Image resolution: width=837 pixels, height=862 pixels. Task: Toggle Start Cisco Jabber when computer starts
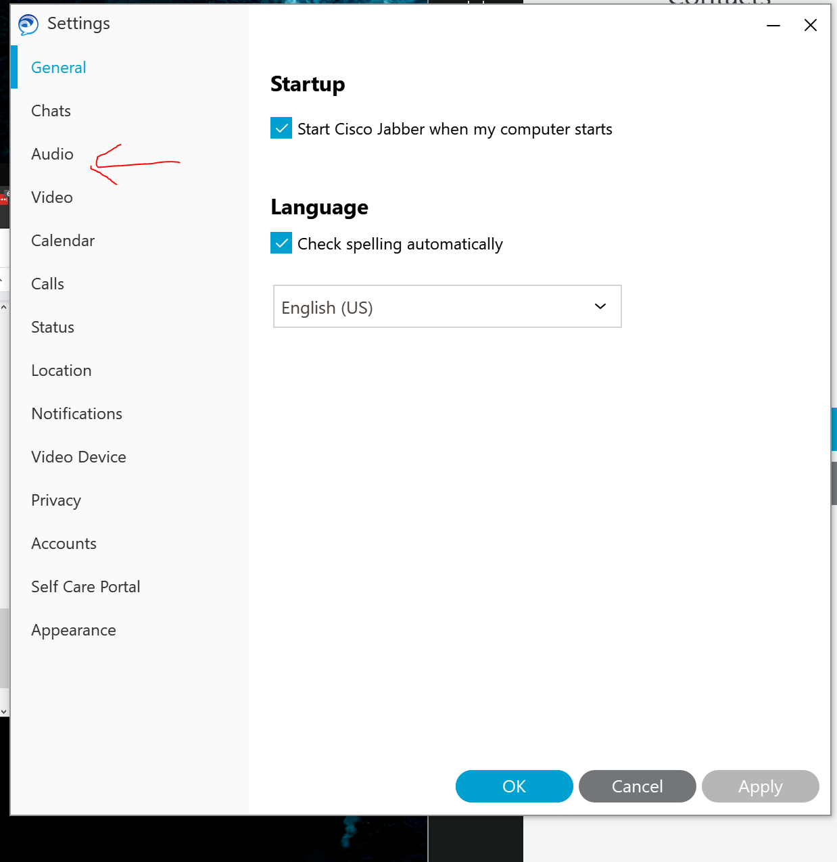pos(281,128)
